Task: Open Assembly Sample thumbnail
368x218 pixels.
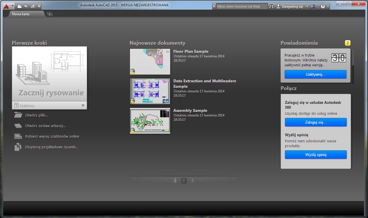Action: (x=150, y=121)
